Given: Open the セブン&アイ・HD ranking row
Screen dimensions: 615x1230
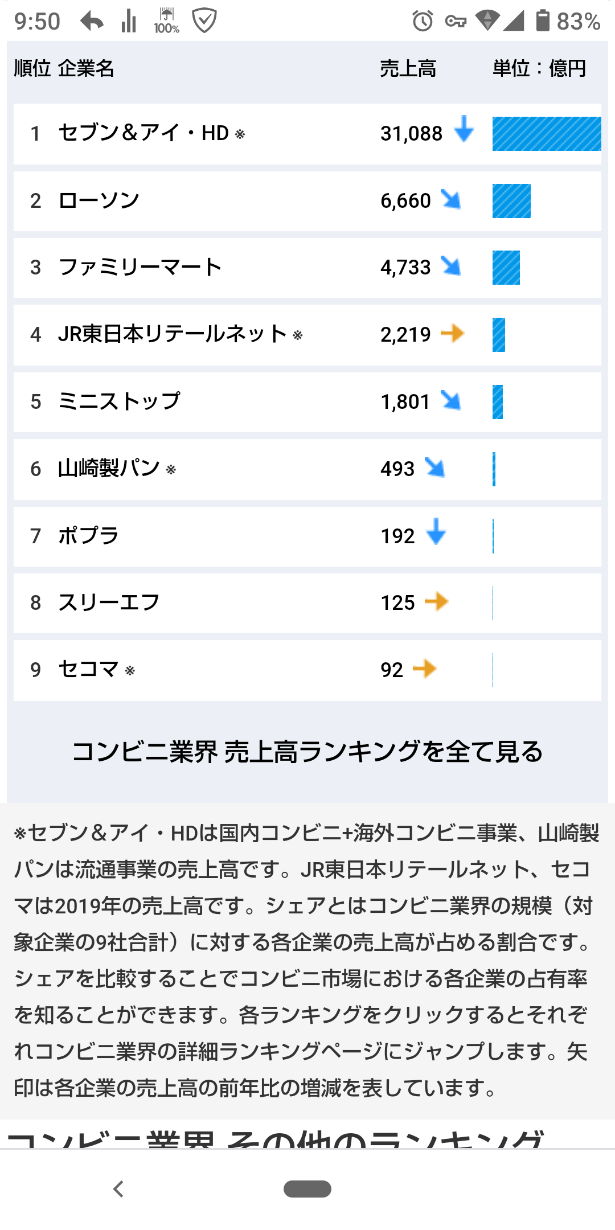Looking at the screenshot, I should pos(307,134).
